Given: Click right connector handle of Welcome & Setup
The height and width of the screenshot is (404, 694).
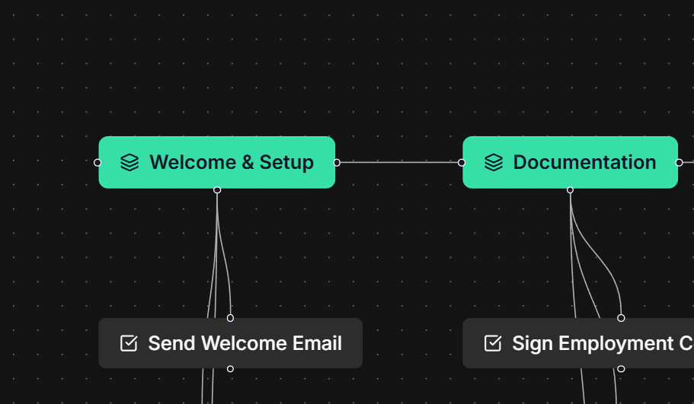Looking at the screenshot, I should click(x=337, y=162).
